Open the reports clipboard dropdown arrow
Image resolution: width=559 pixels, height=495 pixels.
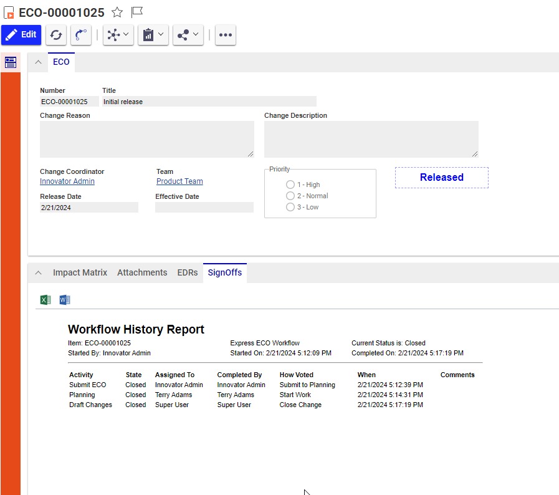click(161, 34)
